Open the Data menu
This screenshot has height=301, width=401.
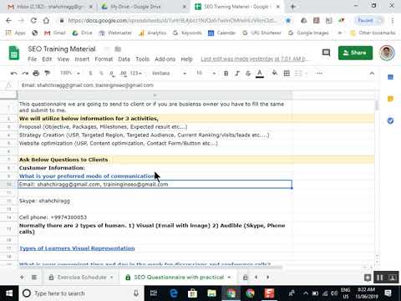click(124, 59)
